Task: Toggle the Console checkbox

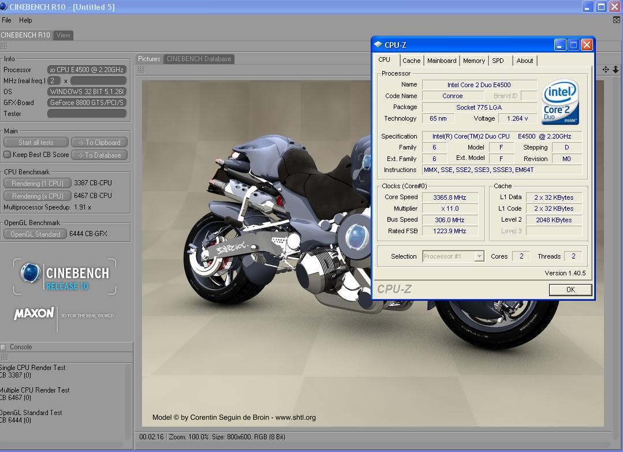Action: click(3, 347)
